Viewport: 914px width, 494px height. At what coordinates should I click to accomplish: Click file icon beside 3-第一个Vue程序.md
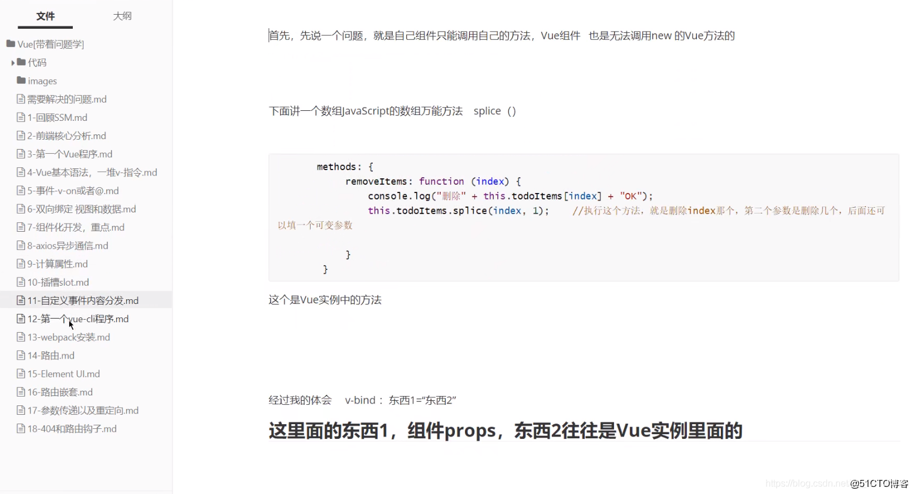pos(21,154)
